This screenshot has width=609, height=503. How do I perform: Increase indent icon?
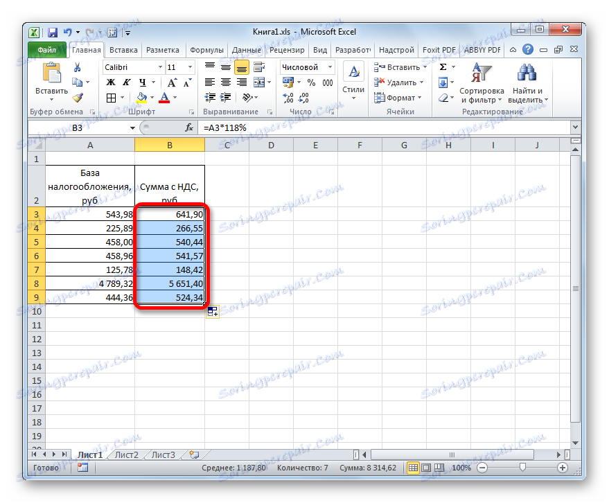(x=226, y=98)
